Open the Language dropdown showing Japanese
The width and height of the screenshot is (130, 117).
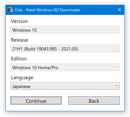(65, 86)
